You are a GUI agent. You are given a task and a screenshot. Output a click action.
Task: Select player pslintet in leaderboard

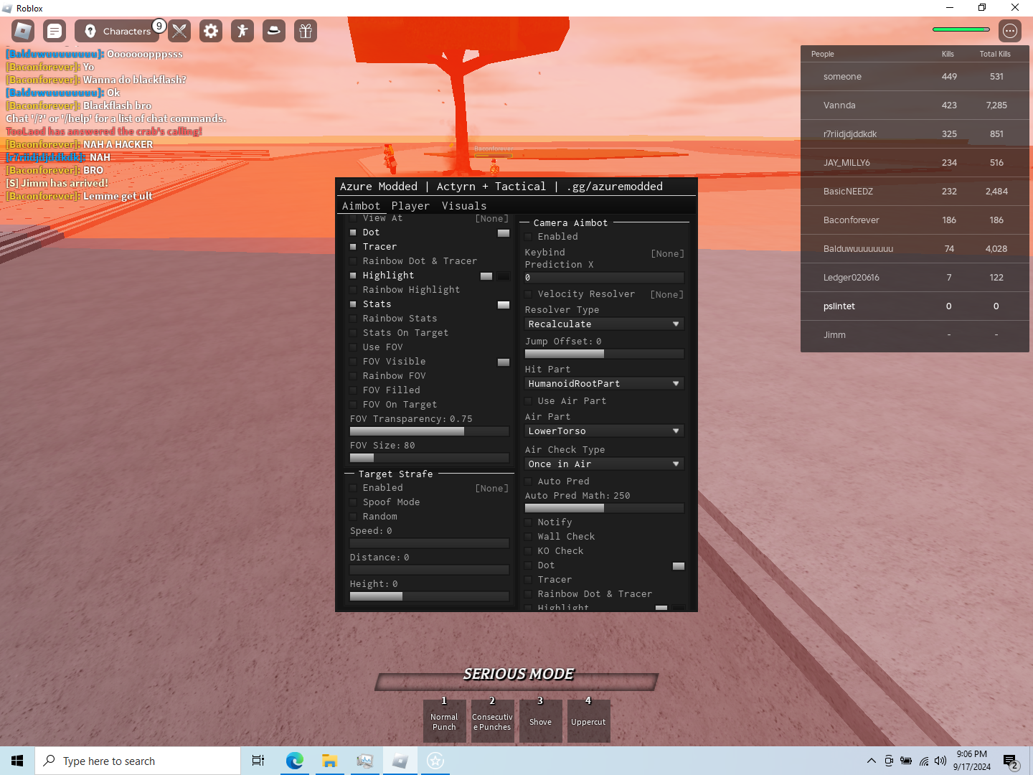tap(915, 306)
